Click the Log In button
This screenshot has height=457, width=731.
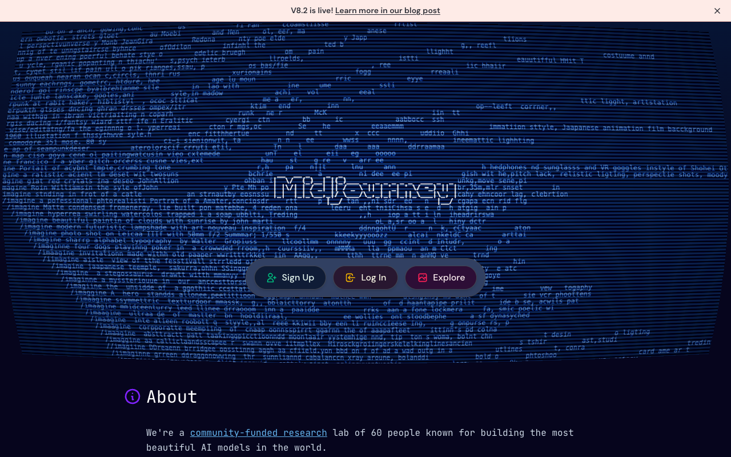[x=365, y=278]
